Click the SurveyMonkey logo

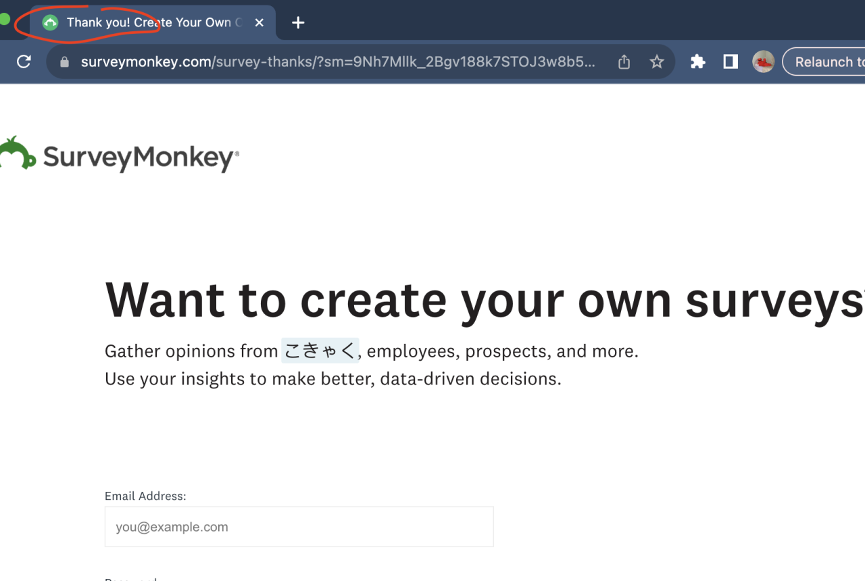click(x=119, y=155)
